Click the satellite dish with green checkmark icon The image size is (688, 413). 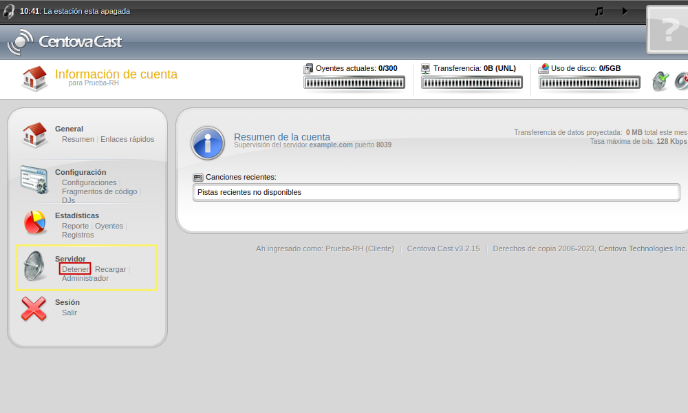click(x=660, y=81)
